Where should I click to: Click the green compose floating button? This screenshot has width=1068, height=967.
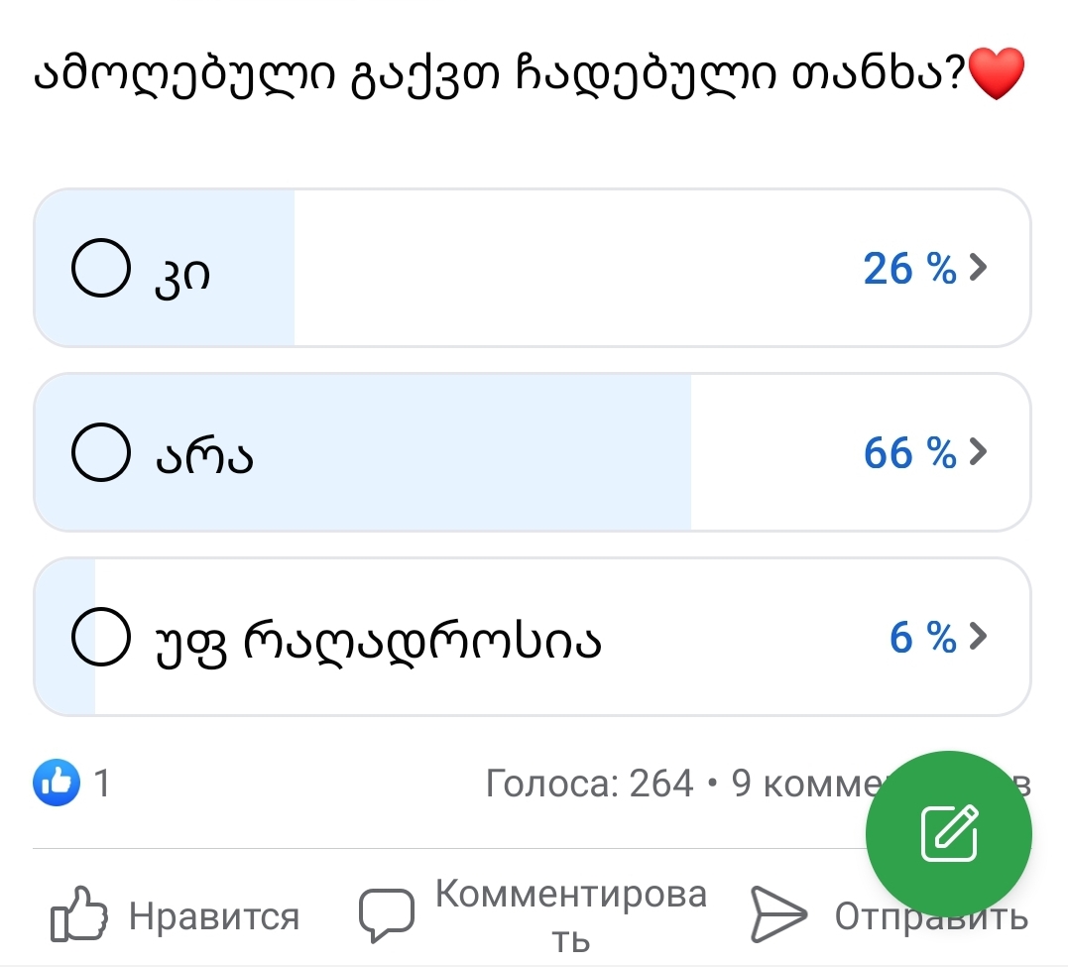tap(949, 834)
